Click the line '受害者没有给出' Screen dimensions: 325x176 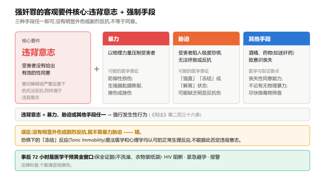[38, 66]
